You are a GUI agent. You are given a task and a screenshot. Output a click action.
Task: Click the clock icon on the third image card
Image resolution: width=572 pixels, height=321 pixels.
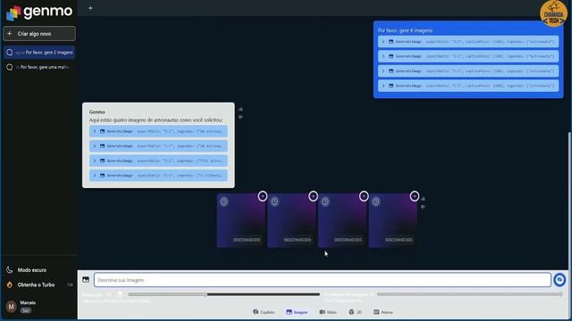[325, 202]
